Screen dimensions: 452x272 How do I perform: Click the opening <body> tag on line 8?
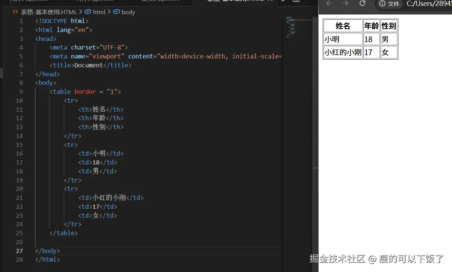point(46,83)
